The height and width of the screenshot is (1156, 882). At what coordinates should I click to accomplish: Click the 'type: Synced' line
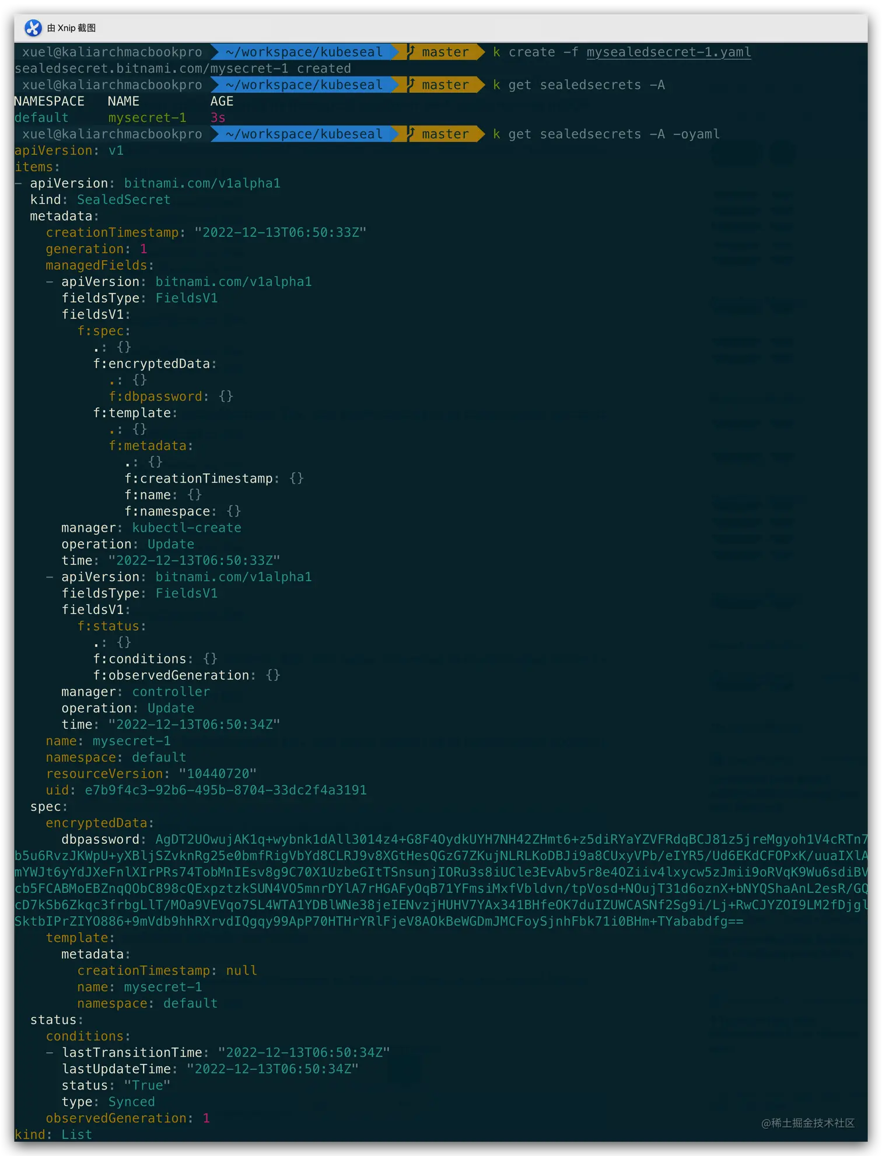point(108,1102)
